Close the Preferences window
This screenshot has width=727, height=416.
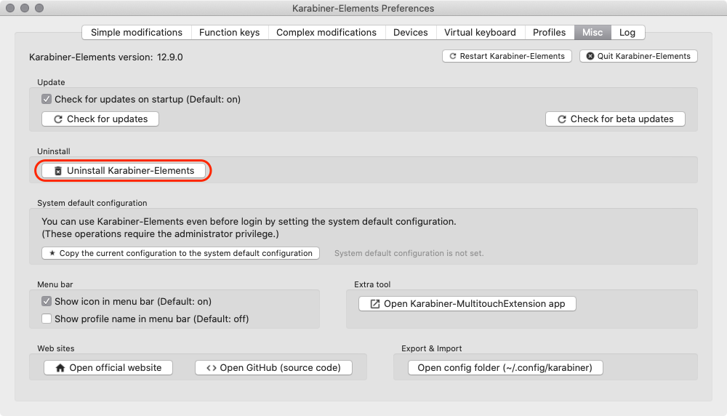click(x=10, y=8)
